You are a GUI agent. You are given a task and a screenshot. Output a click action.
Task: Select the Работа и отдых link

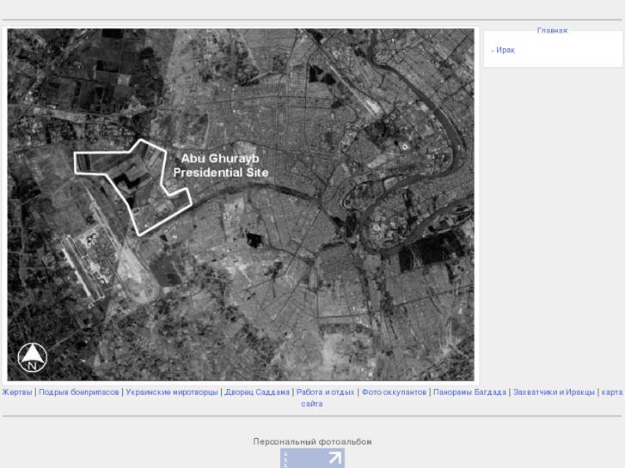(325, 392)
